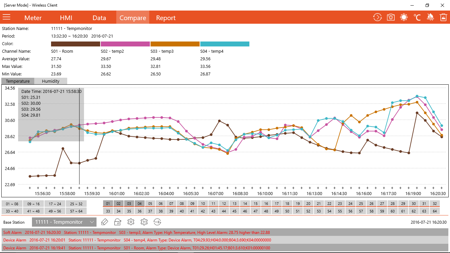
Task: Enable channel 05 in the comparison
Action: [150, 204]
